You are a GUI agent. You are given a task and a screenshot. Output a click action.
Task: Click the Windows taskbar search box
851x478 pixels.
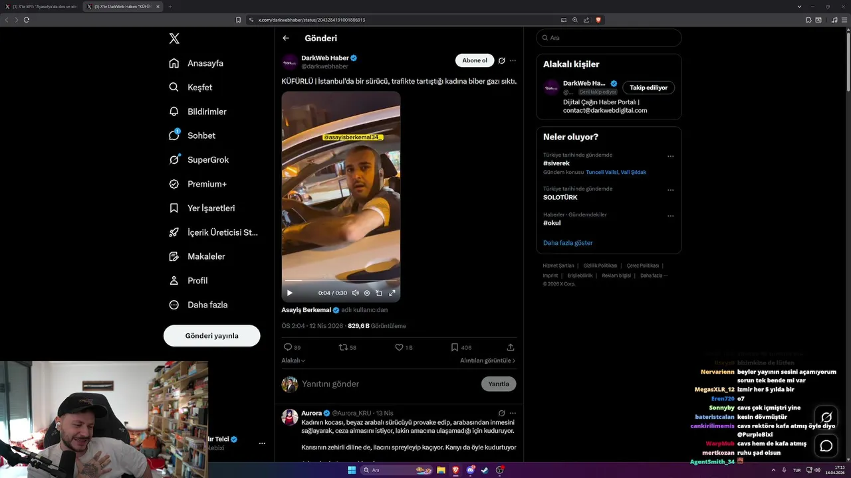pos(398,470)
